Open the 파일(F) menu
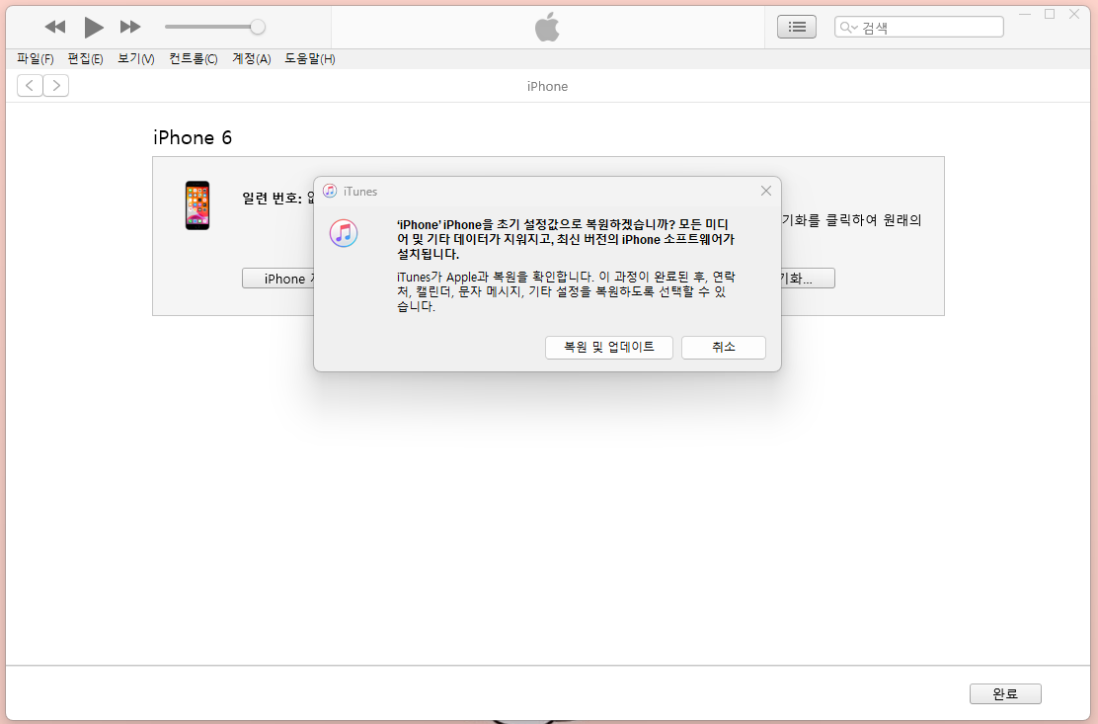The height and width of the screenshot is (724, 1098). pyautogui.click(x=35, y=59)
